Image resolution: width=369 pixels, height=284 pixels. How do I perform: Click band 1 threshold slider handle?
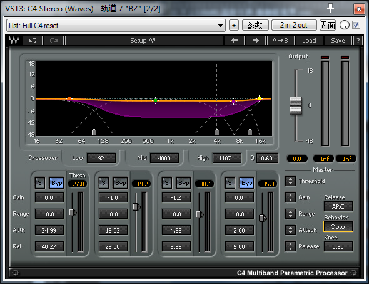(x=73, y=213)
